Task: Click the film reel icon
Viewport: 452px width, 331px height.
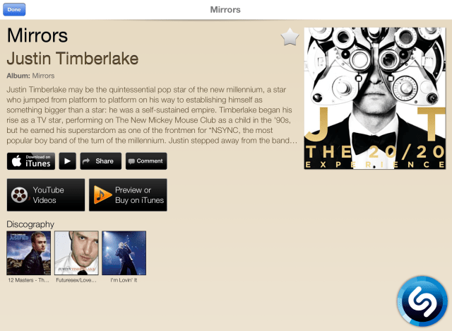Action: (20, 194)
